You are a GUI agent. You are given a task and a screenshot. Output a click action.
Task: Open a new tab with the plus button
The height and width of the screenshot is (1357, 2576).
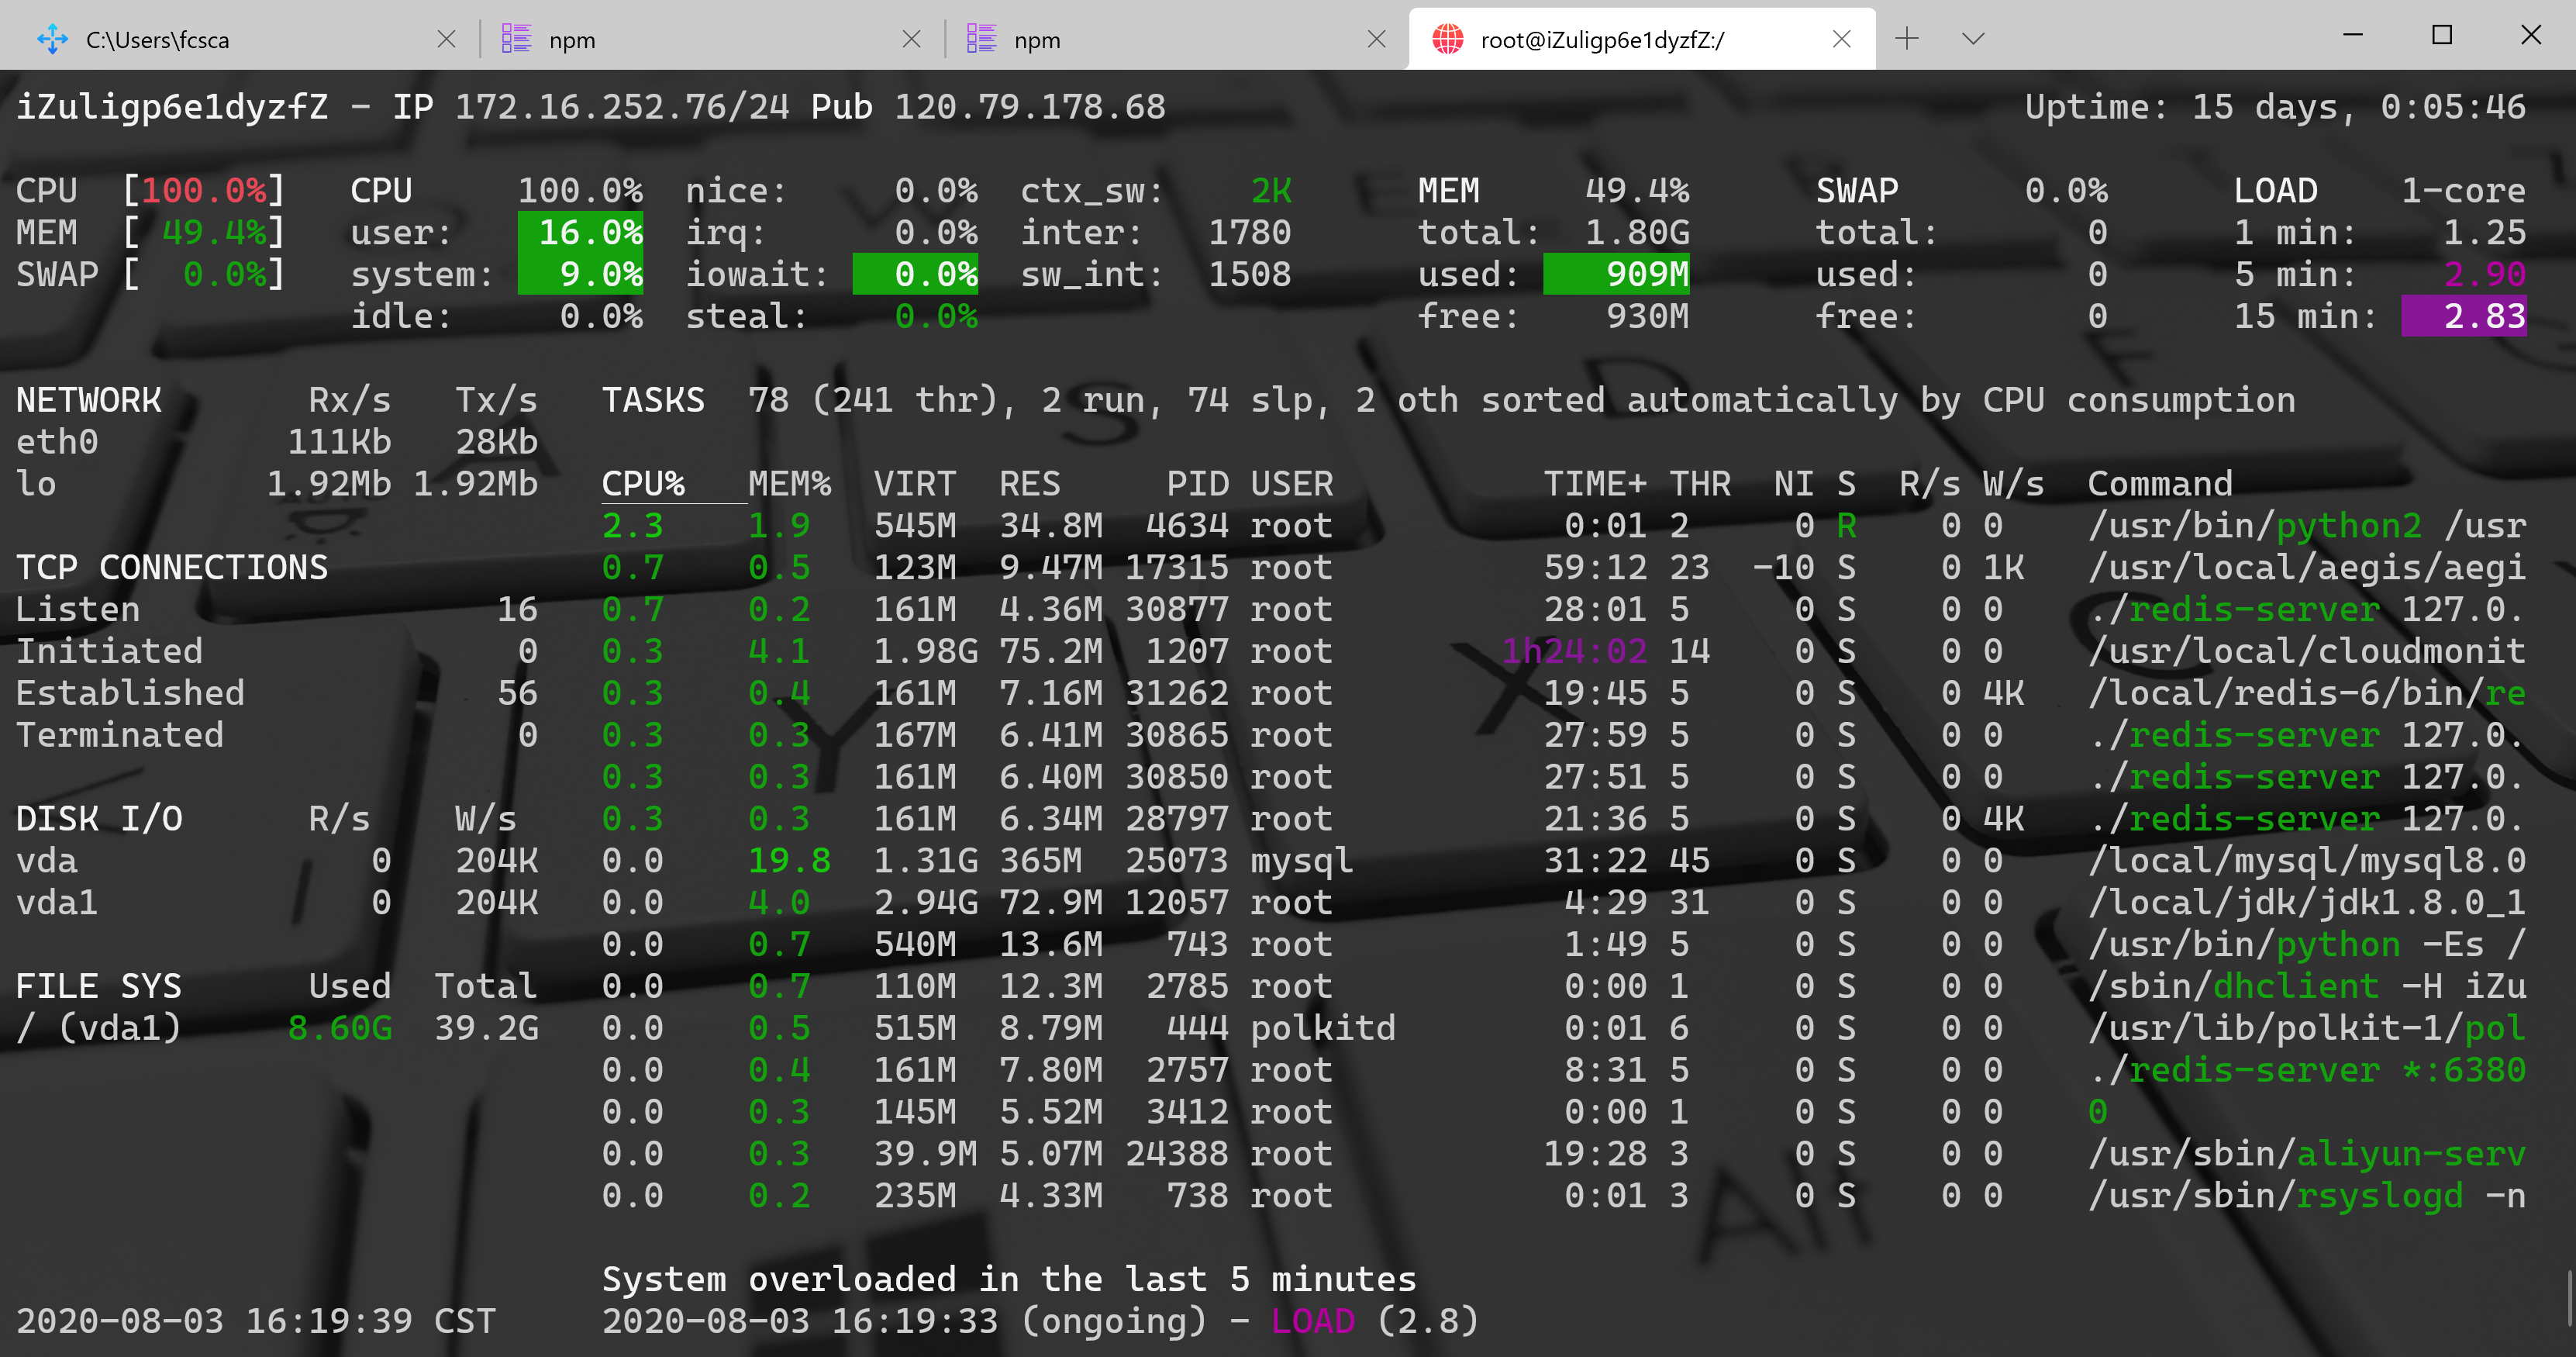pyautogui.click(x=1906, y=39)
